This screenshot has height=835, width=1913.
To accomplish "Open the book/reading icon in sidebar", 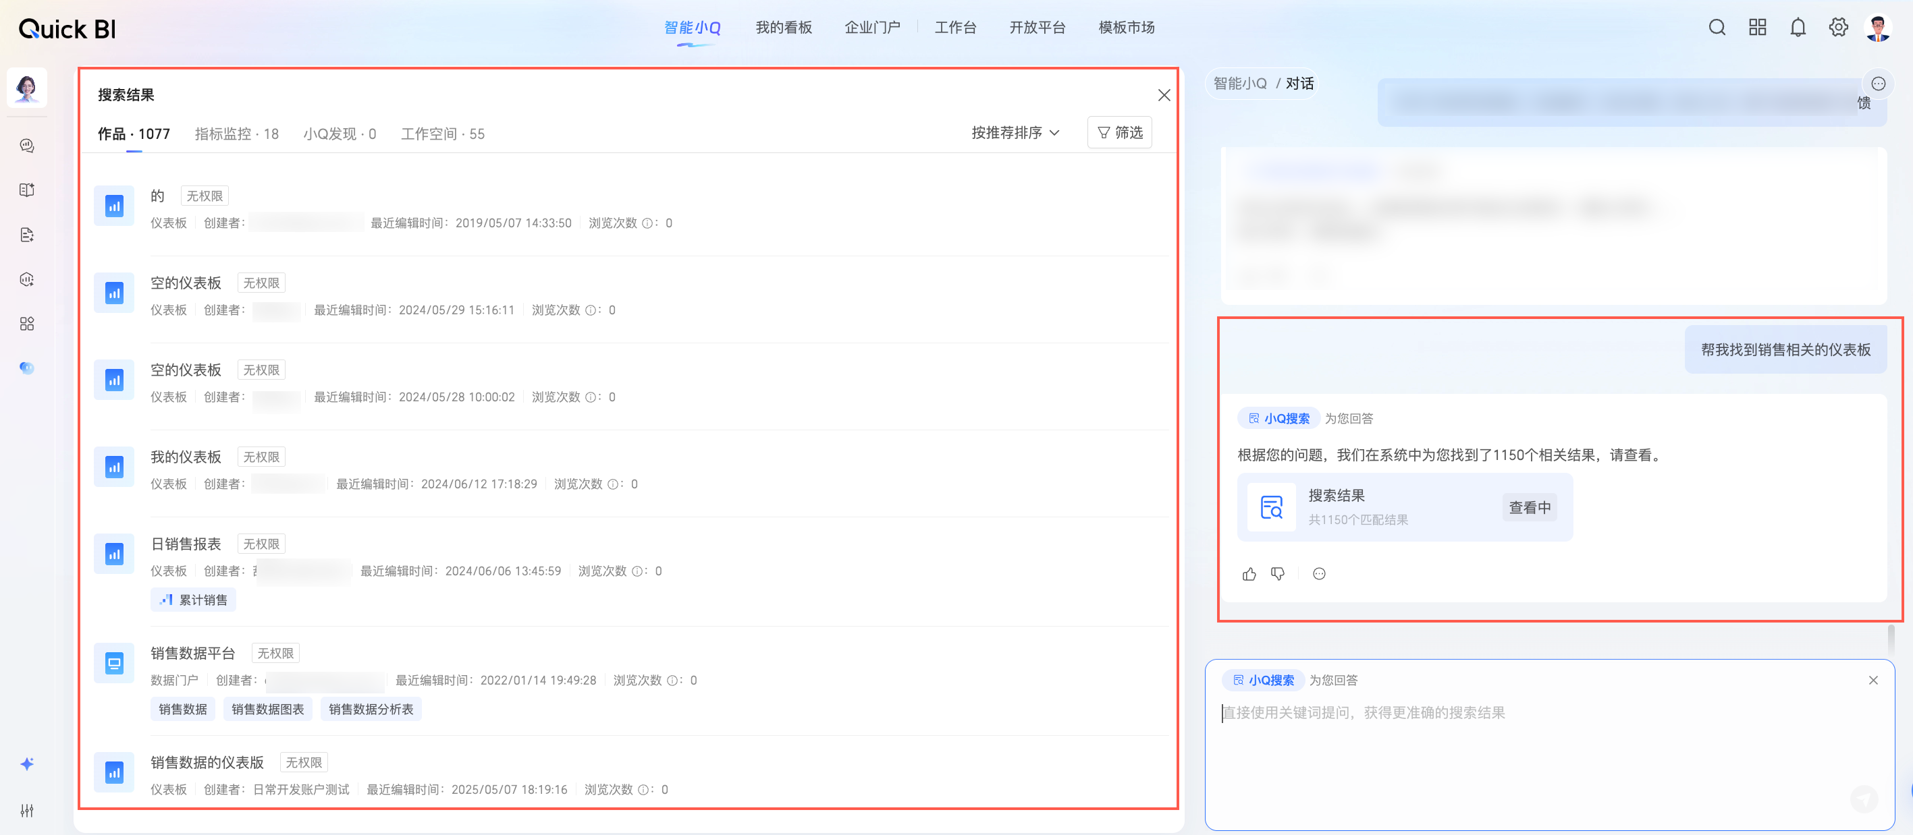I will click(28, 190).
